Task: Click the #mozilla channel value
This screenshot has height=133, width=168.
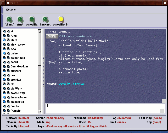Action: [x=24, y=122]
